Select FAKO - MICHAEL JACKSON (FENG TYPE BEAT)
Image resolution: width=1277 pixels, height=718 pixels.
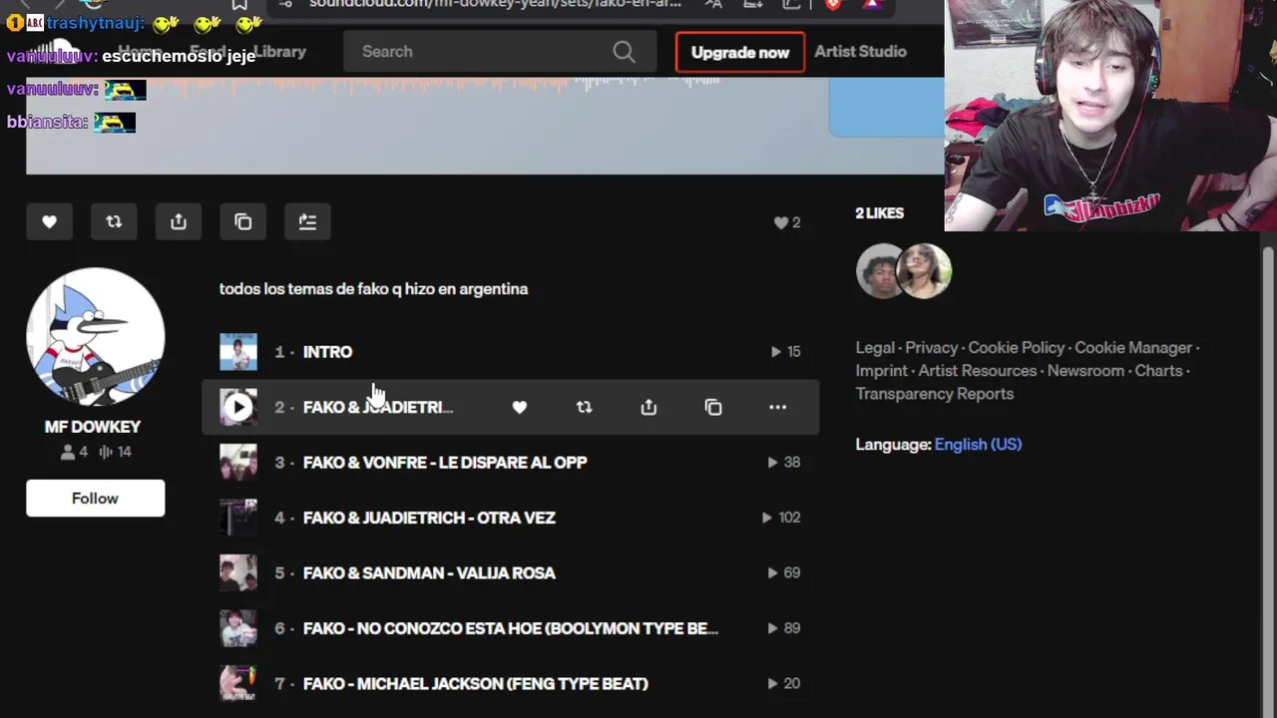[x=476, y=684]
